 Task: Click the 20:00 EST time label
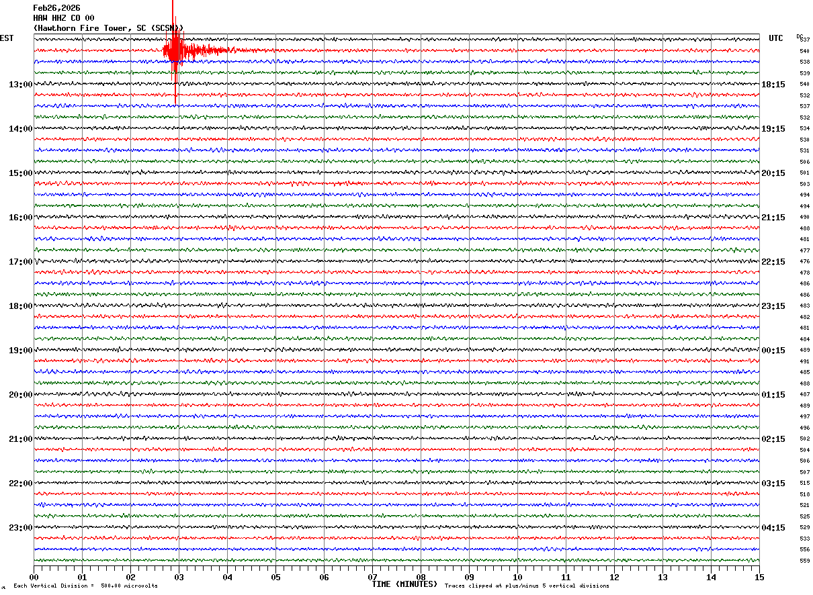[20, 395]
